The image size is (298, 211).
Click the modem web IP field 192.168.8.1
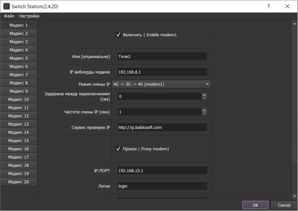[162, 72]
